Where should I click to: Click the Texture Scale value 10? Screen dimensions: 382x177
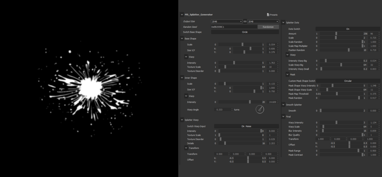click(272, 67)
